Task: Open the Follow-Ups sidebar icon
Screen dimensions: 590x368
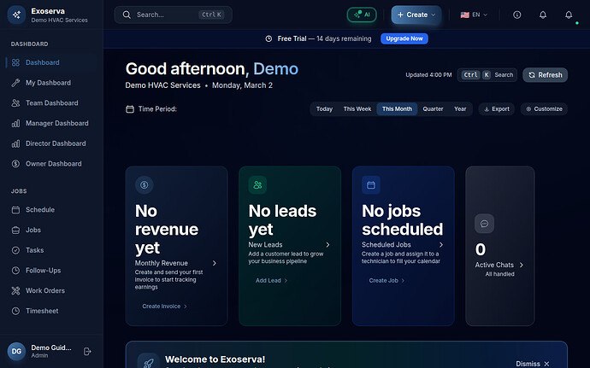Action: coord(15,271)
